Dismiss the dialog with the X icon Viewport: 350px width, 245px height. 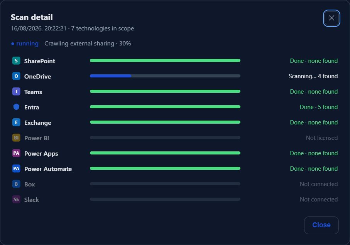331,18
